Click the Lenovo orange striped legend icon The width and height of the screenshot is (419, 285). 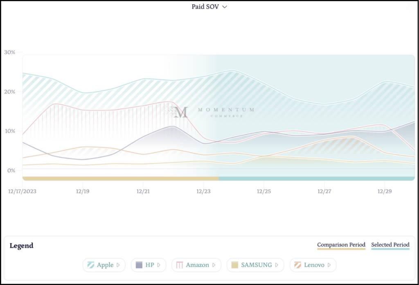click(298, 265)
